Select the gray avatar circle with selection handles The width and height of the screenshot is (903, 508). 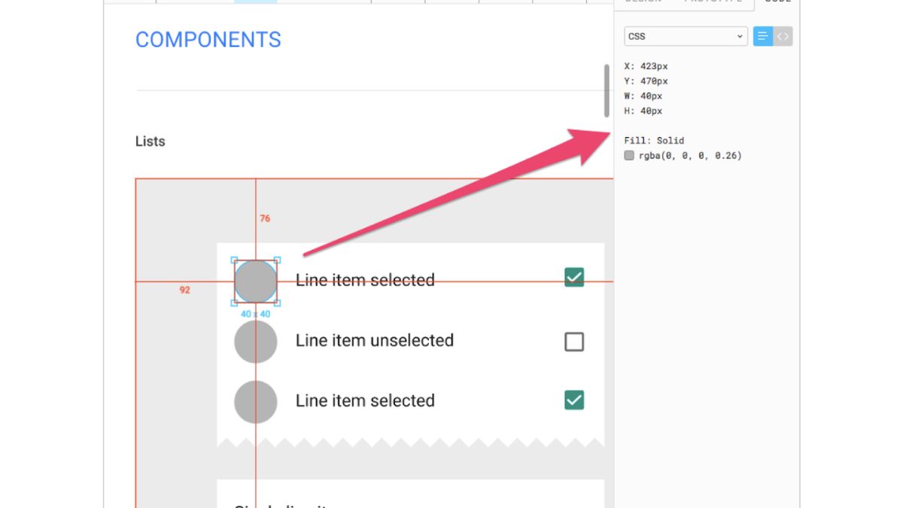256,281
